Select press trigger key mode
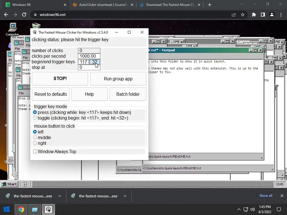Viewport: 287px width, 215px height. tap(35, 112)
